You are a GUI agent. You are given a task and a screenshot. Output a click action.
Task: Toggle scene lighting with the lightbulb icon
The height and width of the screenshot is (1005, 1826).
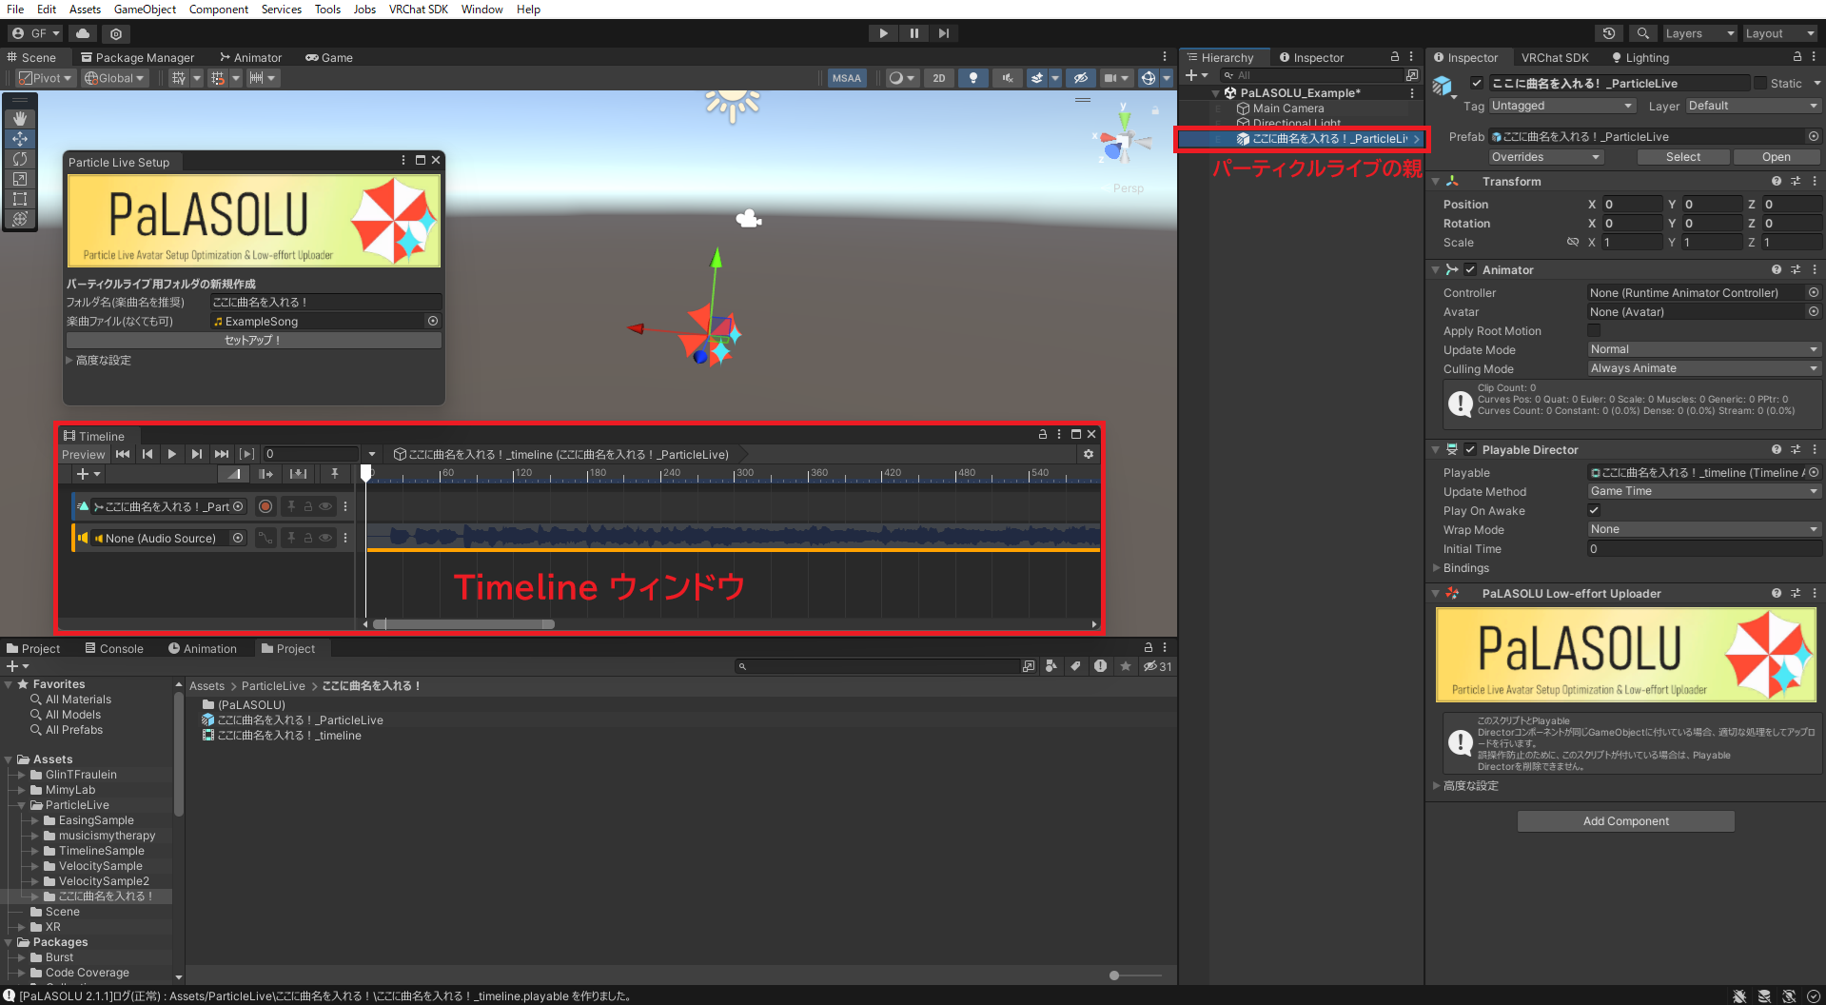tap(973, 77)
